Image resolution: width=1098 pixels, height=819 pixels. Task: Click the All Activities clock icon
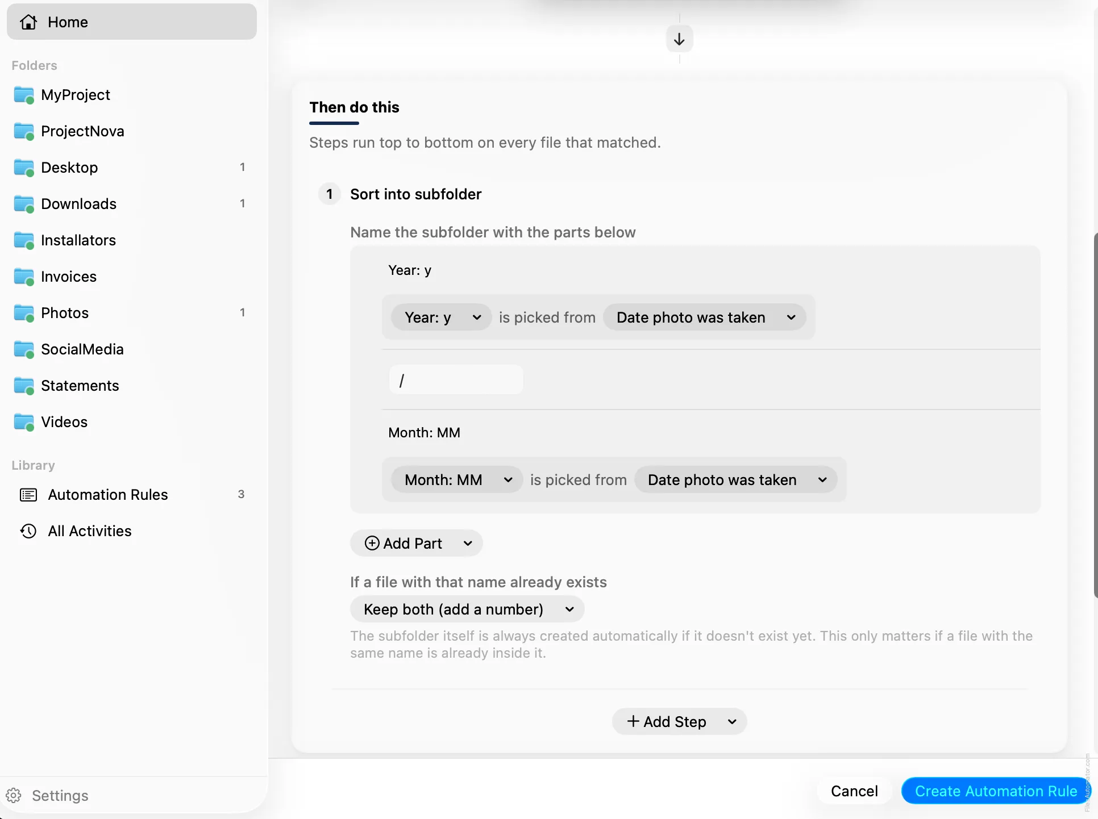click(28, 531)
